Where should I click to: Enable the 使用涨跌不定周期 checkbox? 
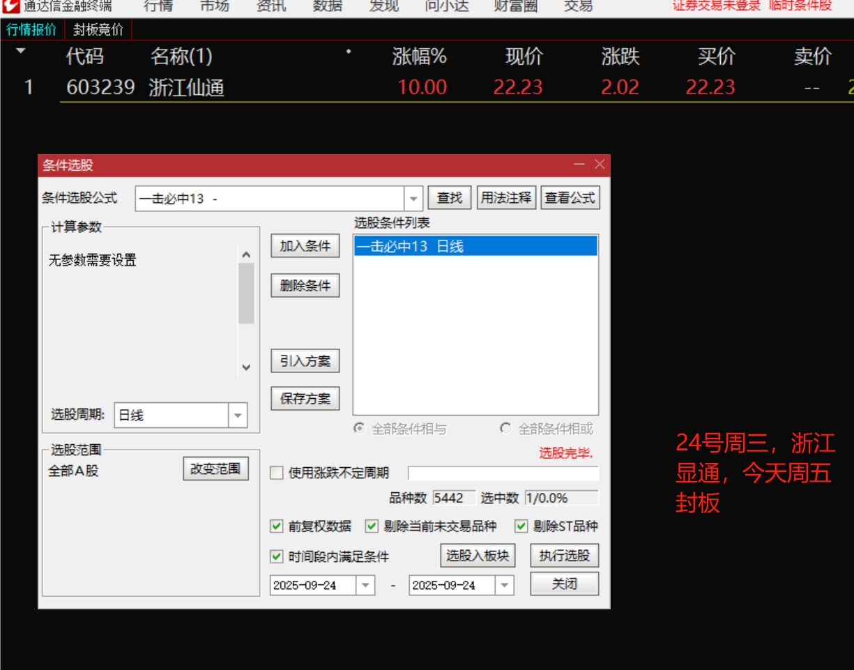coord(277,473)
